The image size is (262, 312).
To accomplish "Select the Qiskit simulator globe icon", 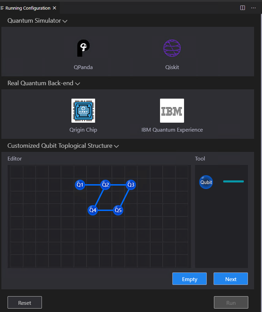I will point(172,48).
